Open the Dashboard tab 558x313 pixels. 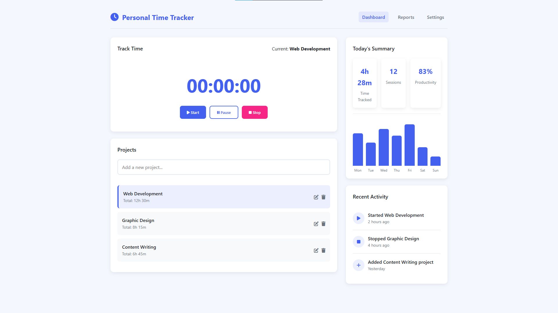[373, 17]
